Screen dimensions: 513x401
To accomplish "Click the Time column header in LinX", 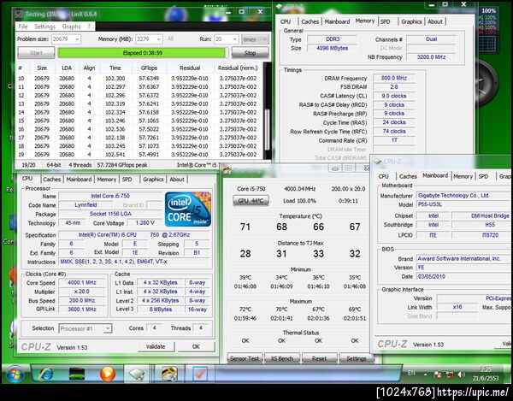I will click(115, 68).
